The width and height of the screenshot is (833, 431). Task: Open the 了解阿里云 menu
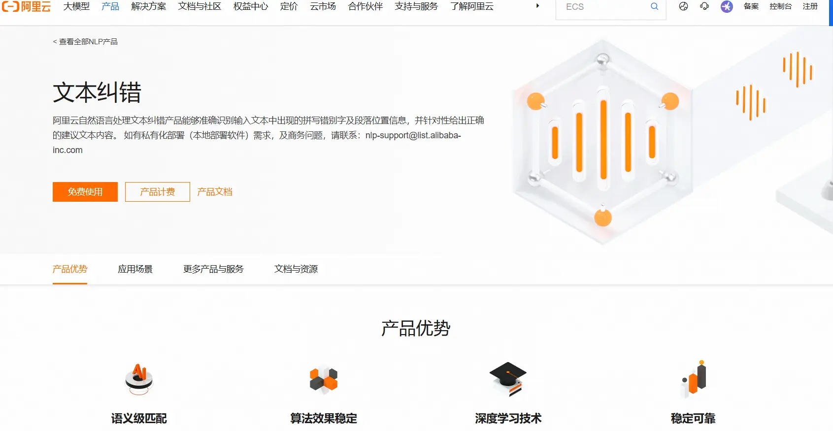472,6
